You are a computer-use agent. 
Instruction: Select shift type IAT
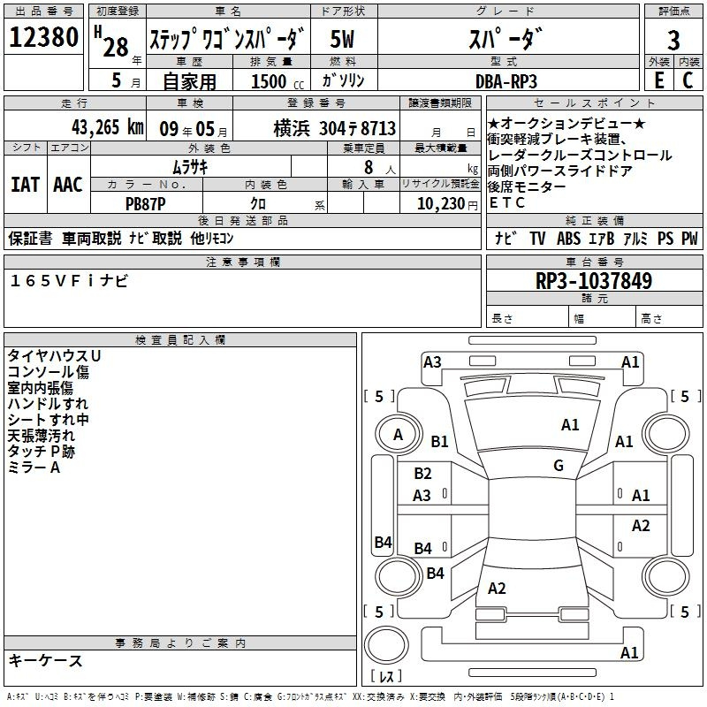click(x=25, y=185)
